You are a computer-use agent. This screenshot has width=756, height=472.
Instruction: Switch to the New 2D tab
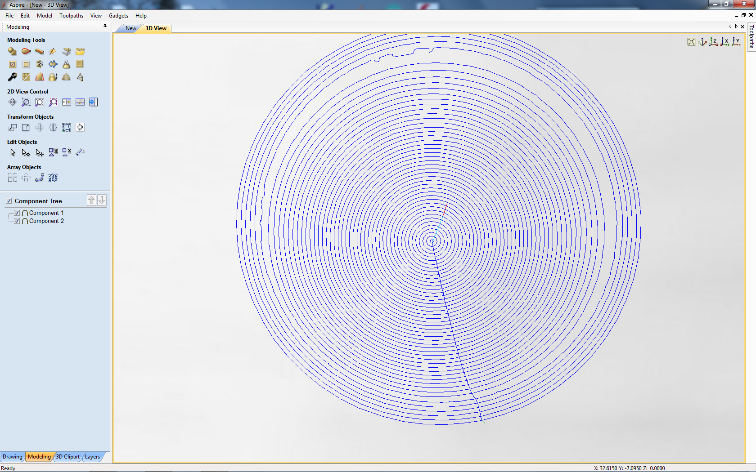130,28
